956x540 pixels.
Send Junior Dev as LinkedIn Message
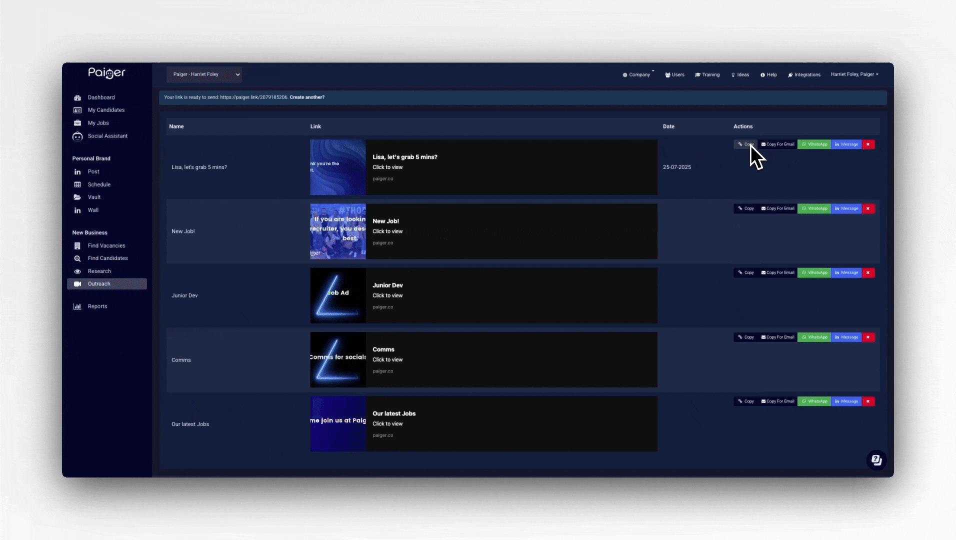coord(846,272)
